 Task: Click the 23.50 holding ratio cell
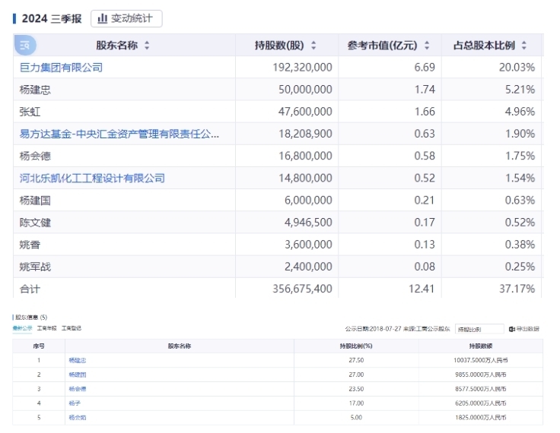pos(356,389)
